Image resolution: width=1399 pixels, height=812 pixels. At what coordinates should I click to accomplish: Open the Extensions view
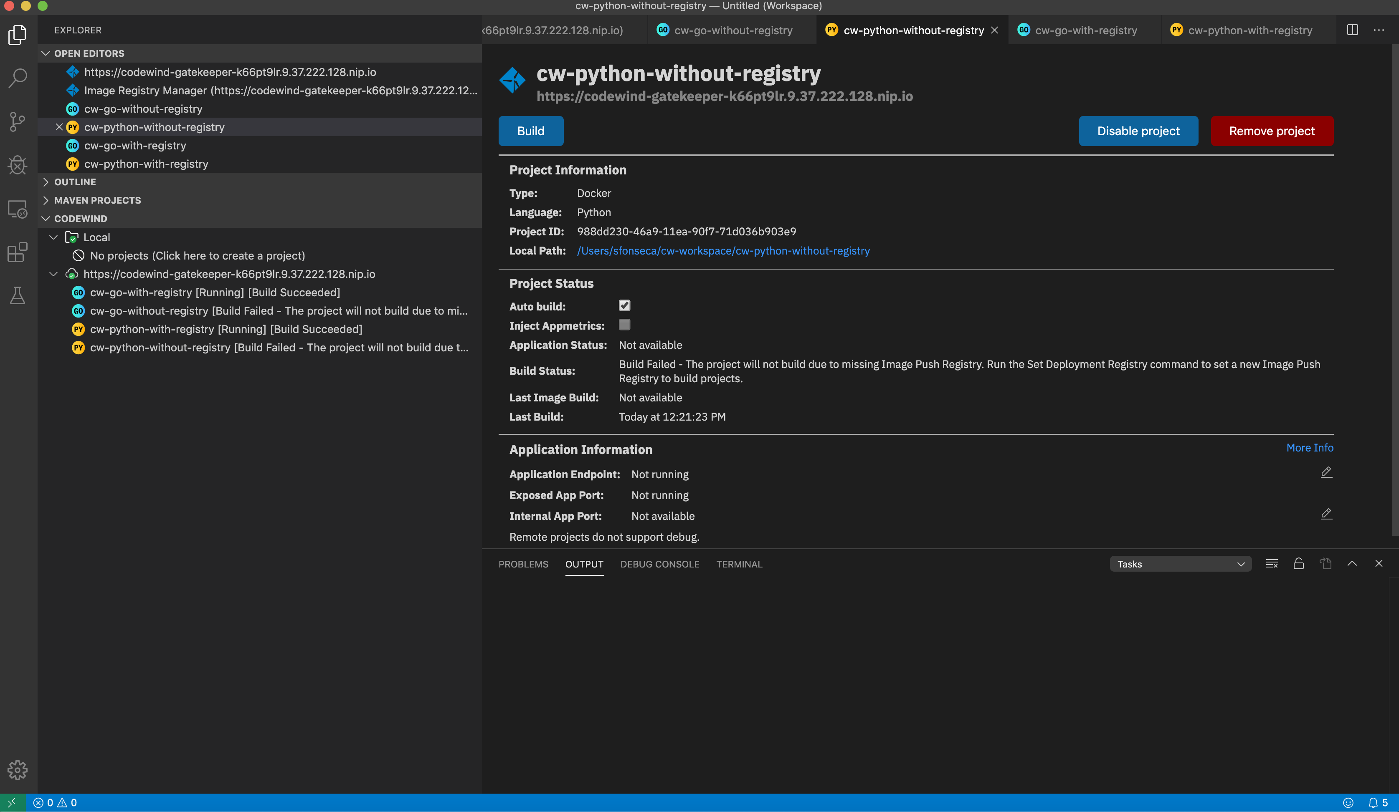click(17, 252)
